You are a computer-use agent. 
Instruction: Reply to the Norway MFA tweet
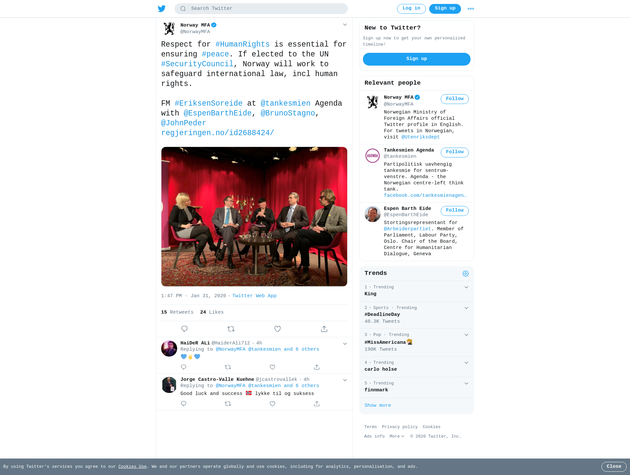click(x=184, y=329)
